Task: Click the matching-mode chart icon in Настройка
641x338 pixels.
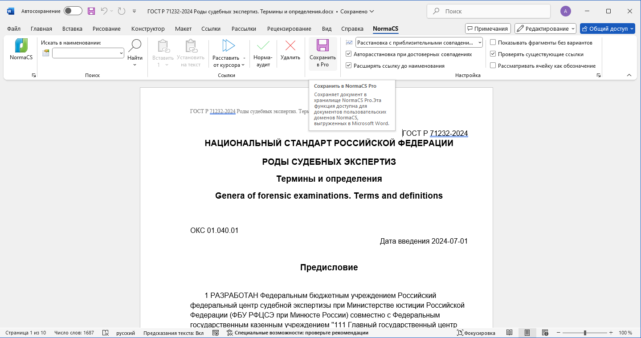Action: pyautogui.click(x=349, y=42)
